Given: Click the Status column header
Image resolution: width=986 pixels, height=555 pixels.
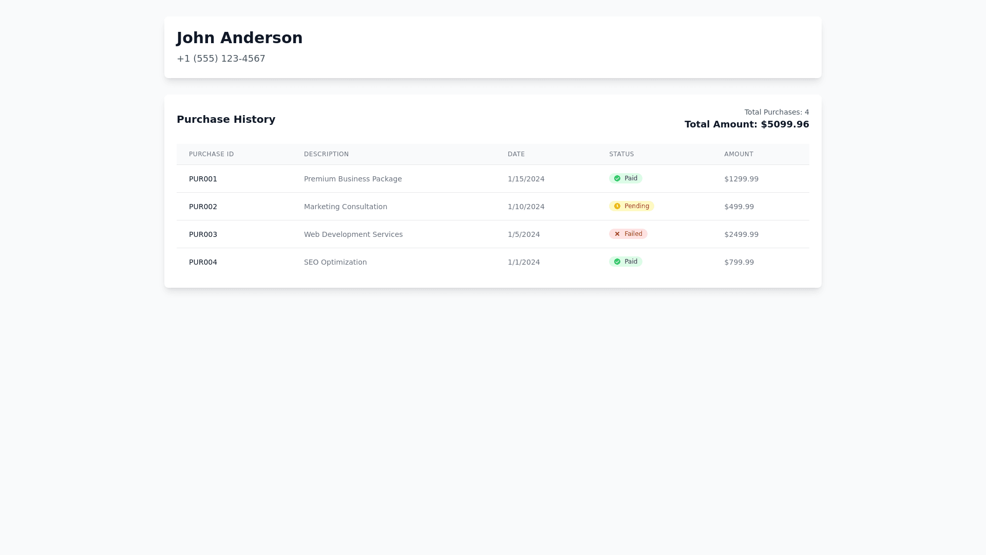Looking at the screenshot, I should tap(621, 154).
